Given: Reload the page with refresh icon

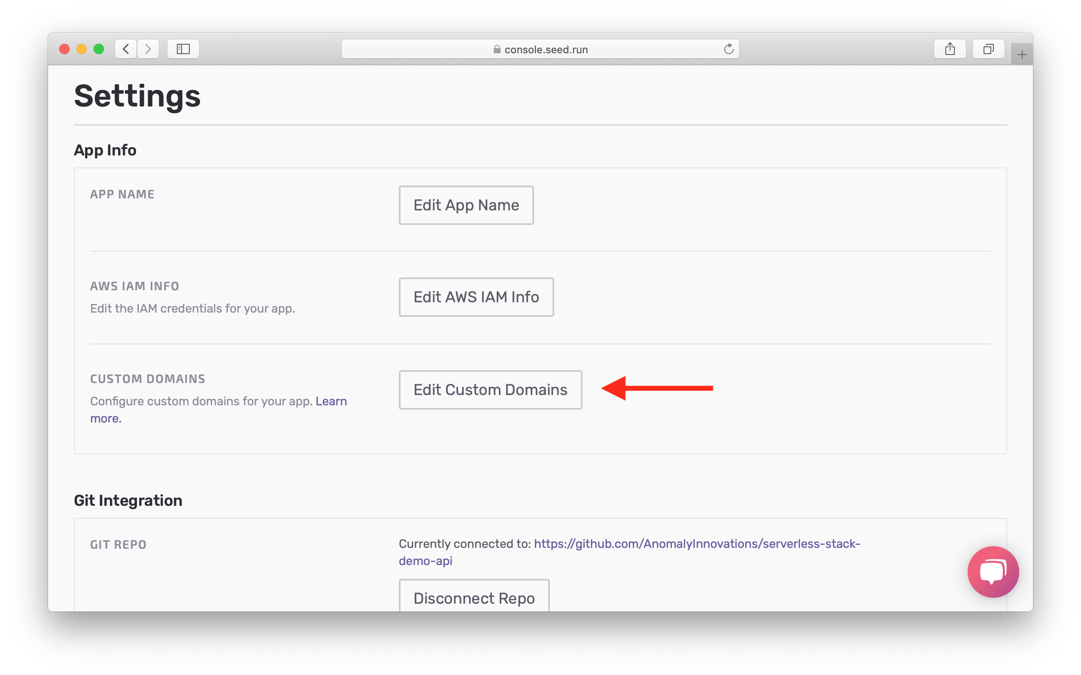Looking at the screenshot, I should (729, 49).
